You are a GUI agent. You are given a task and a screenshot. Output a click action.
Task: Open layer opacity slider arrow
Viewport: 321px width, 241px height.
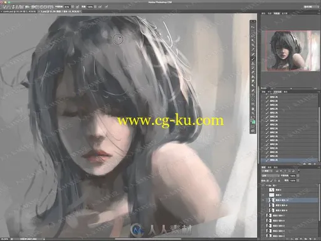point(298,176)
